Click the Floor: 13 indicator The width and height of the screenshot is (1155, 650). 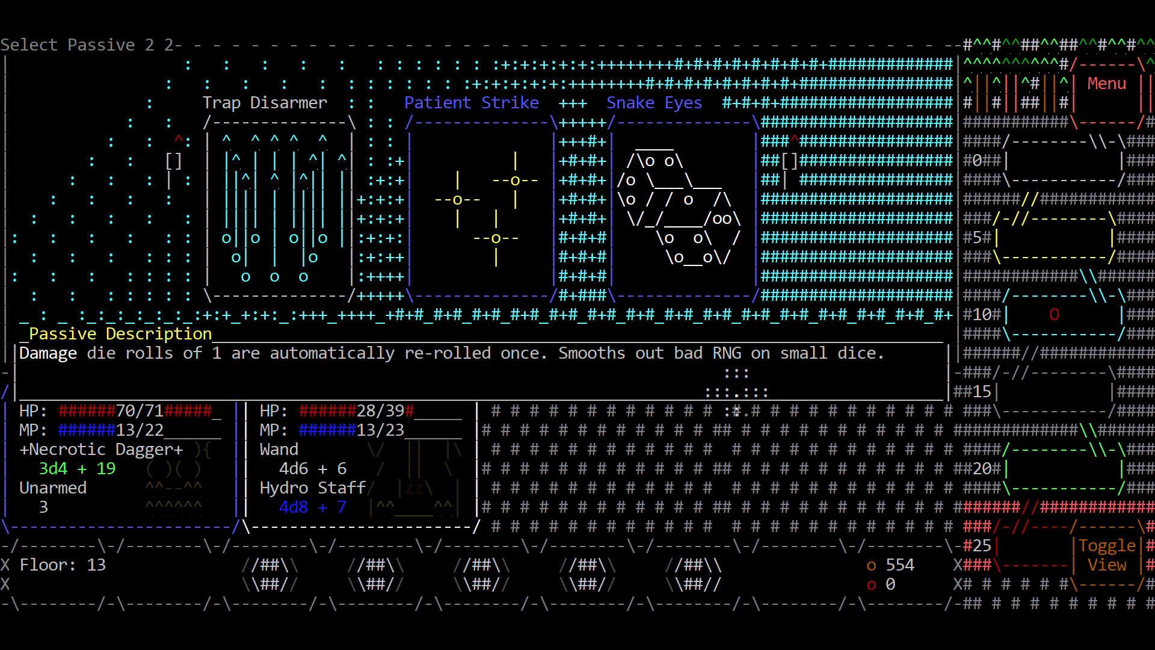[x=63, y=565]
